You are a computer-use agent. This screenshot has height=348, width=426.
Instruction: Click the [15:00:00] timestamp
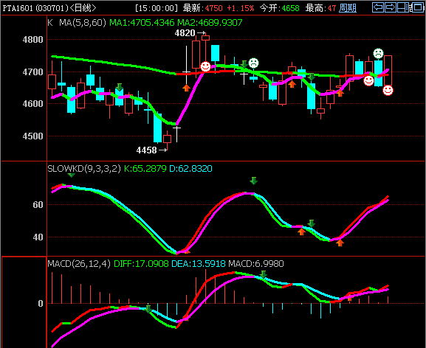pos(157,8)
